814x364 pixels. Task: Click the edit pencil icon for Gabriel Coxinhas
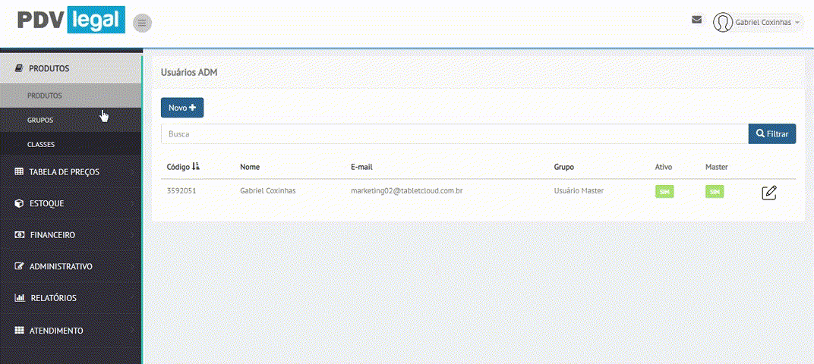[x=768, y=193]
